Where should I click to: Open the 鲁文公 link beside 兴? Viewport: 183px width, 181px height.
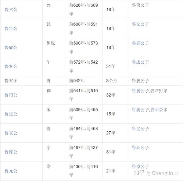[x=11, y=10]
